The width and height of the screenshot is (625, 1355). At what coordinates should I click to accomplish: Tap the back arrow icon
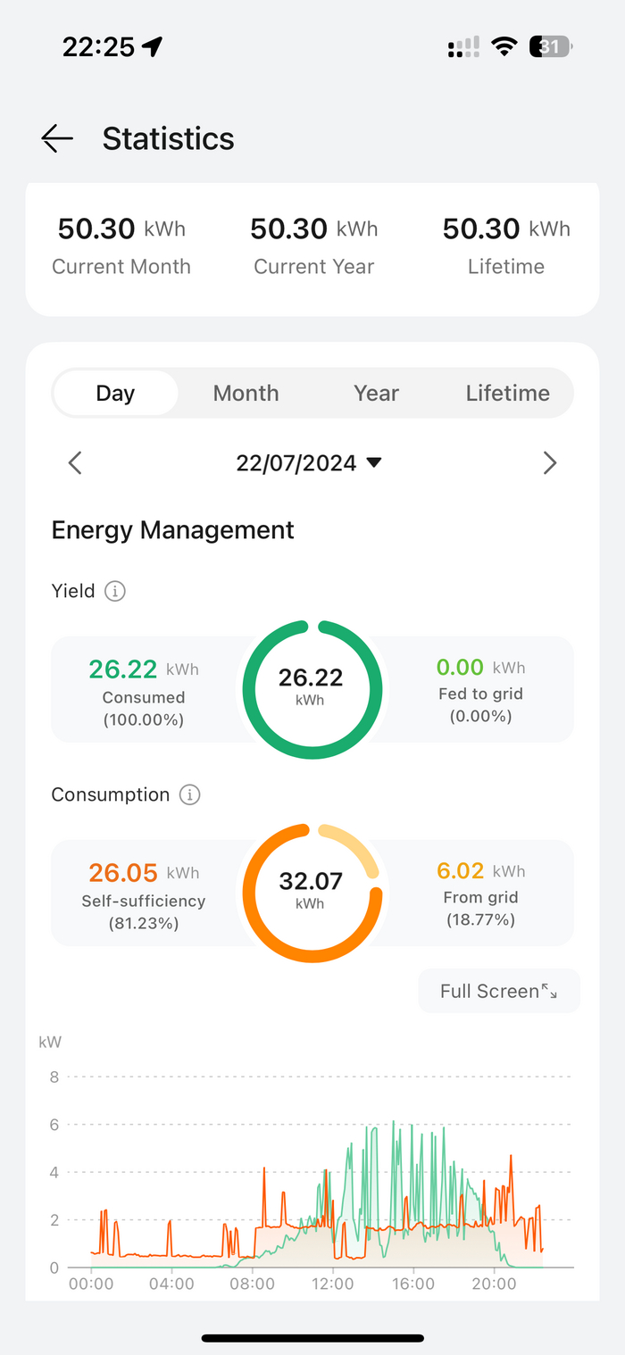tap(57, 138)
